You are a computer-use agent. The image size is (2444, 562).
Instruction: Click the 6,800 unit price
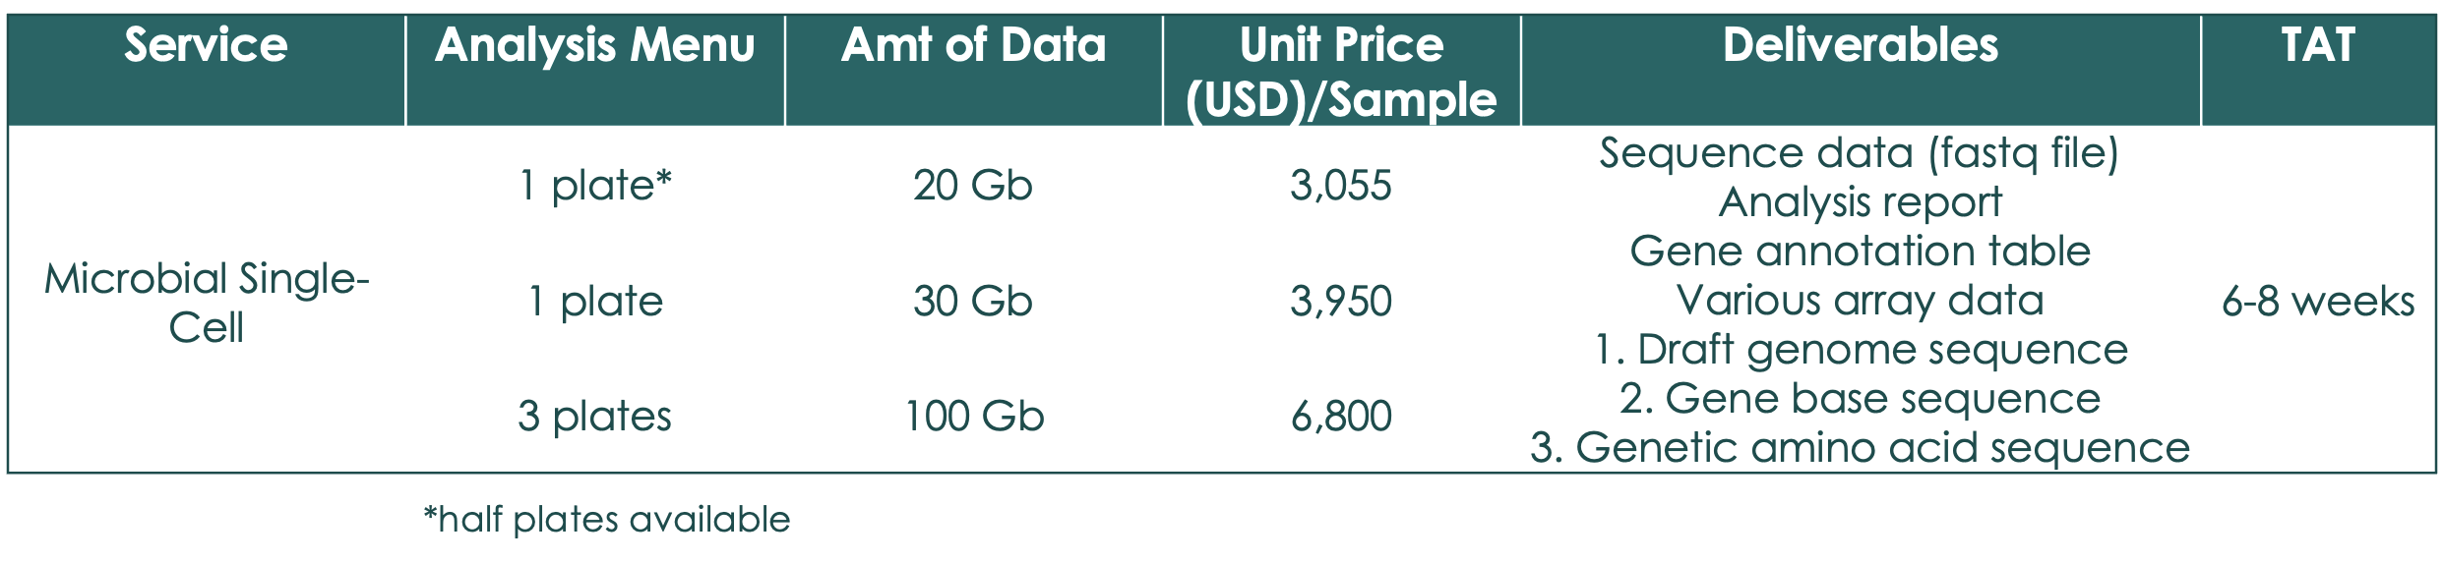pos(1341,417)
